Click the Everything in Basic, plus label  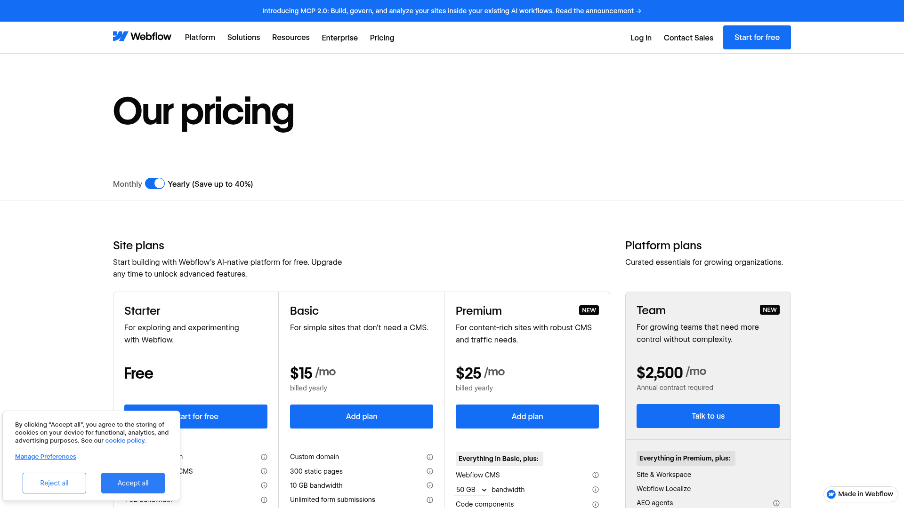point(499,459)
